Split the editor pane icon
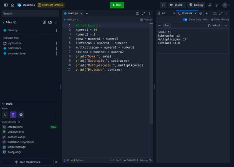234x167 pixels. (138, 14)
